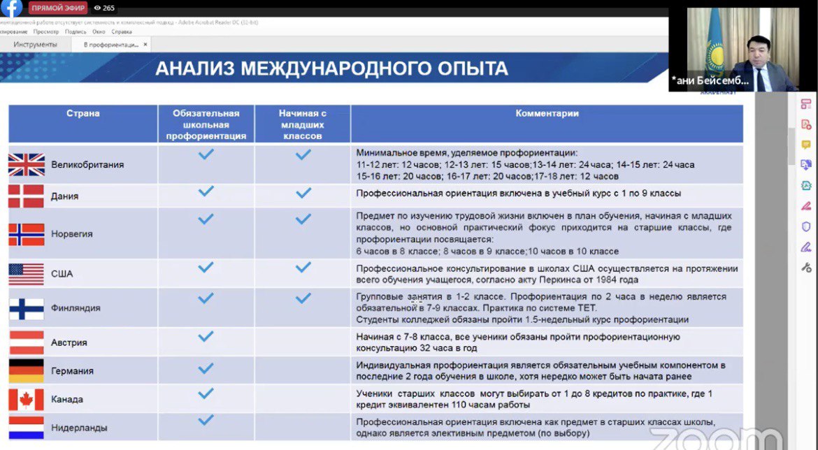Open the yellow Comment tool
The image size is (818, 450).
pyautogui.click(x=806, y=145)
